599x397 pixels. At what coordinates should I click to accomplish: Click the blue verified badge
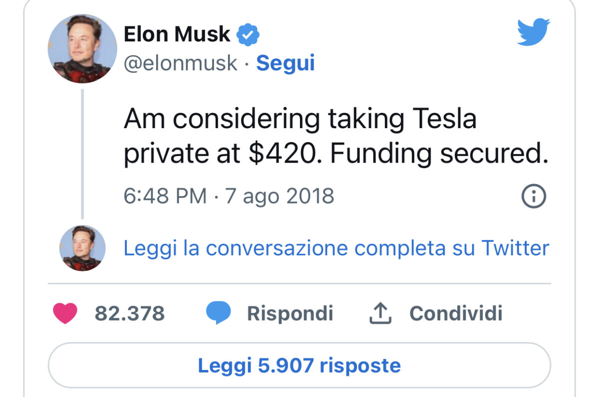click(248, 35)
